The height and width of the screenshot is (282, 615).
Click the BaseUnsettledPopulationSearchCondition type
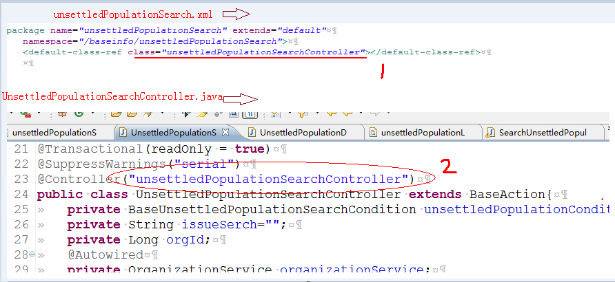point(272,209)
